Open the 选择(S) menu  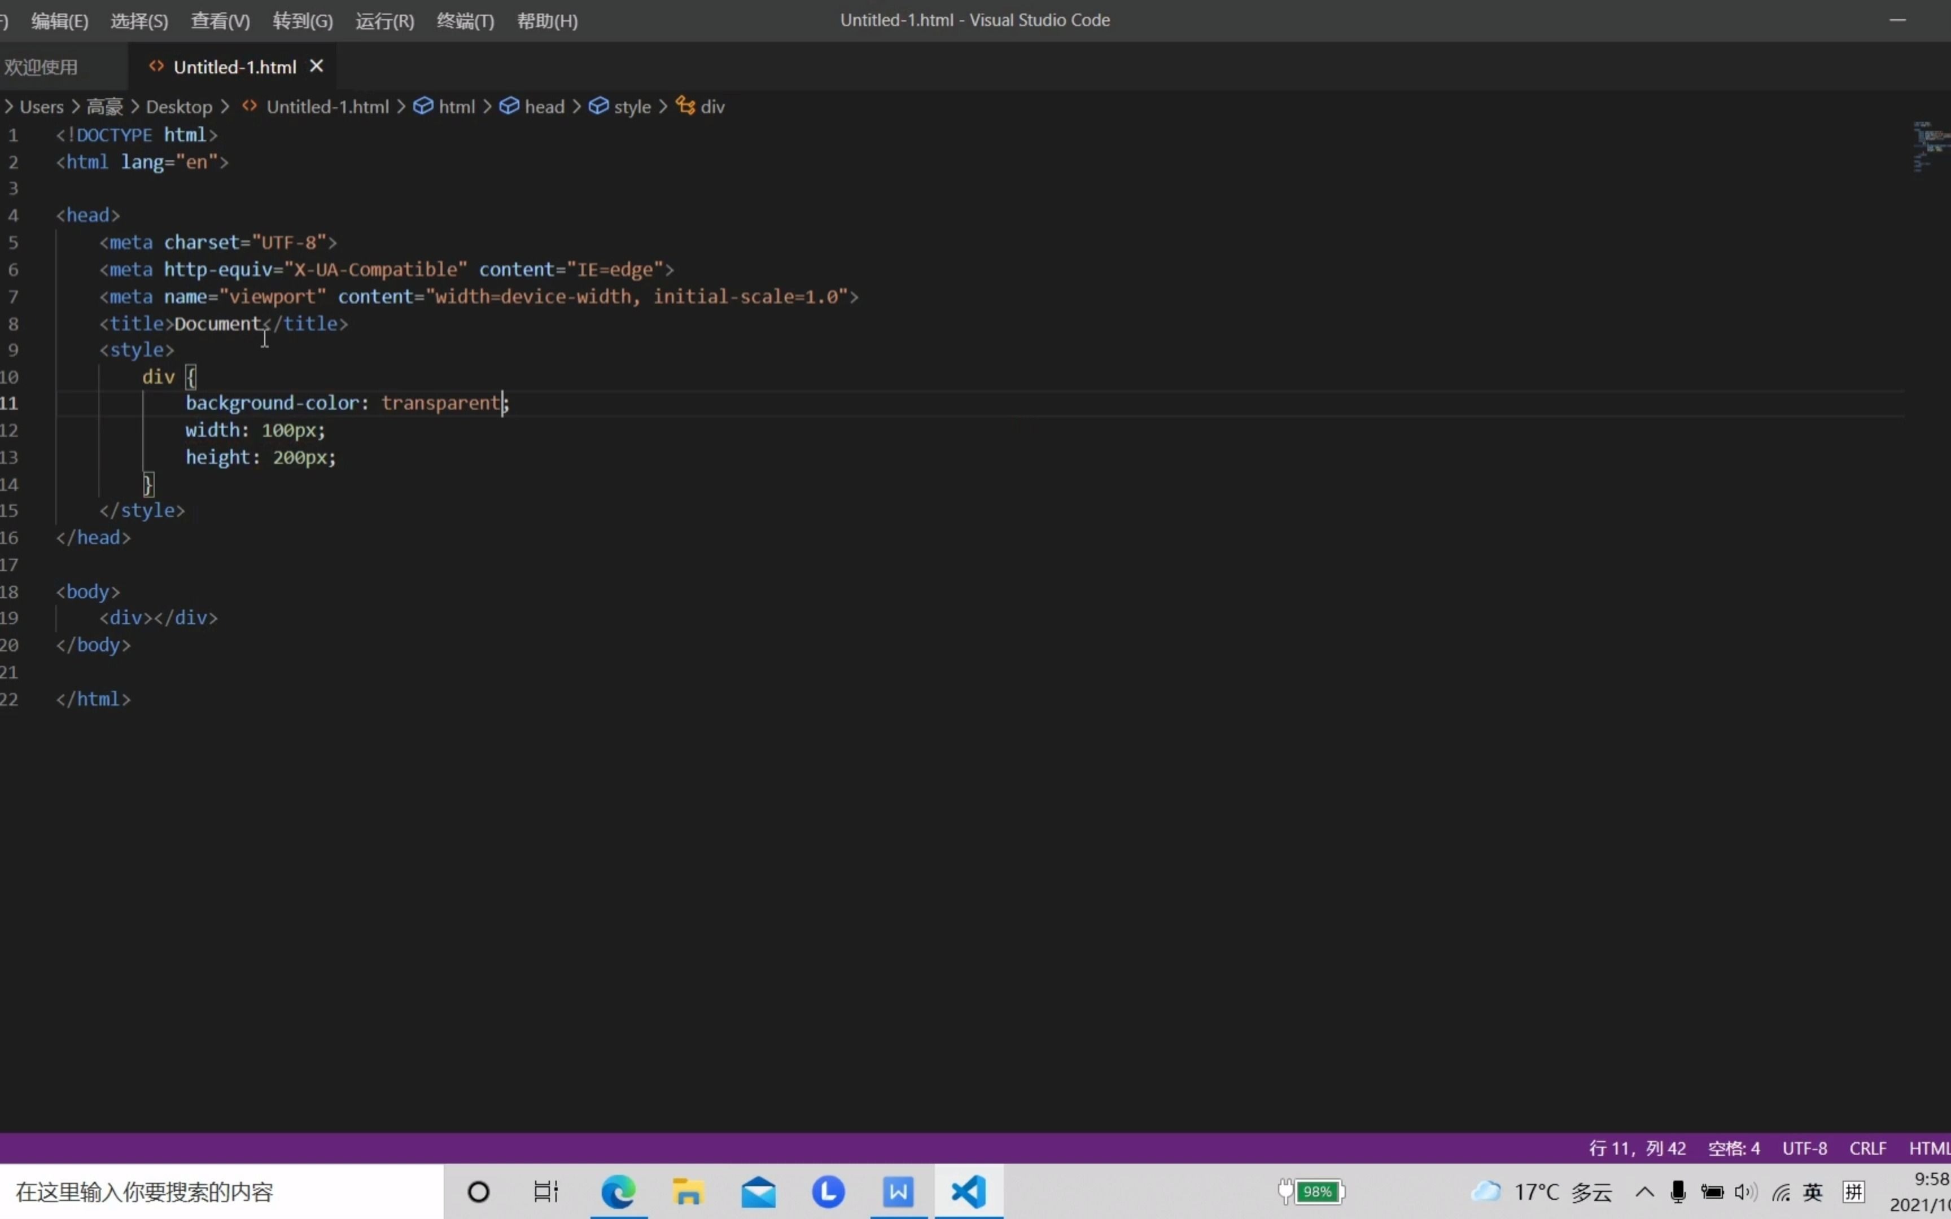(x=139, y=21)
